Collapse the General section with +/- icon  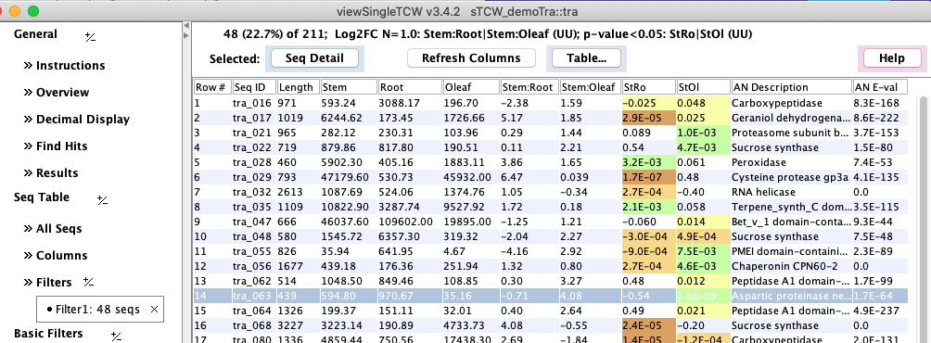click(90, 37)
